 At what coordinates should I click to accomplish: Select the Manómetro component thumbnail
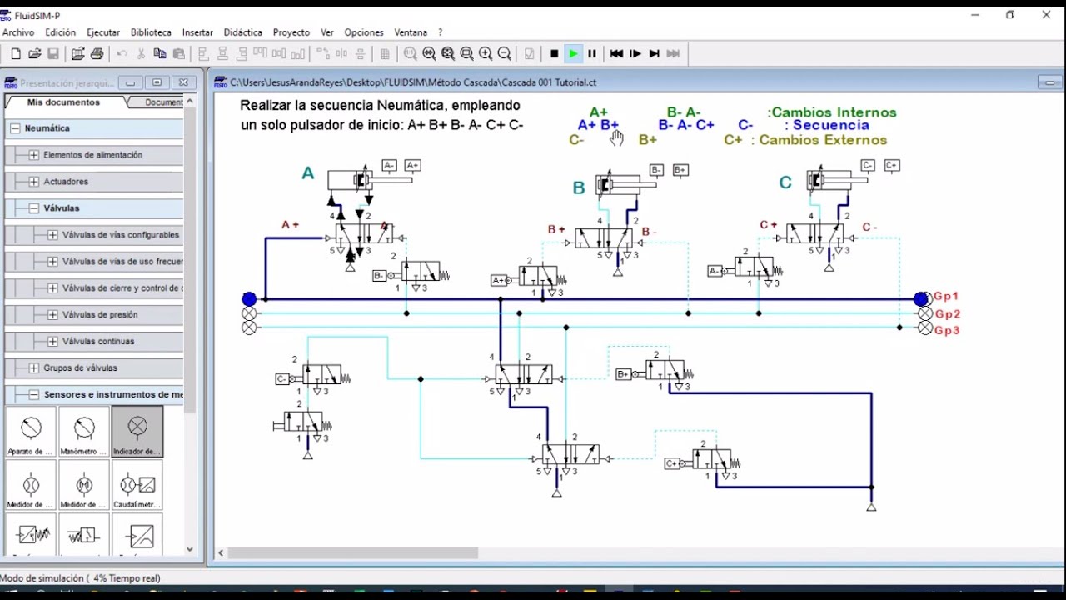click(84, 432)
